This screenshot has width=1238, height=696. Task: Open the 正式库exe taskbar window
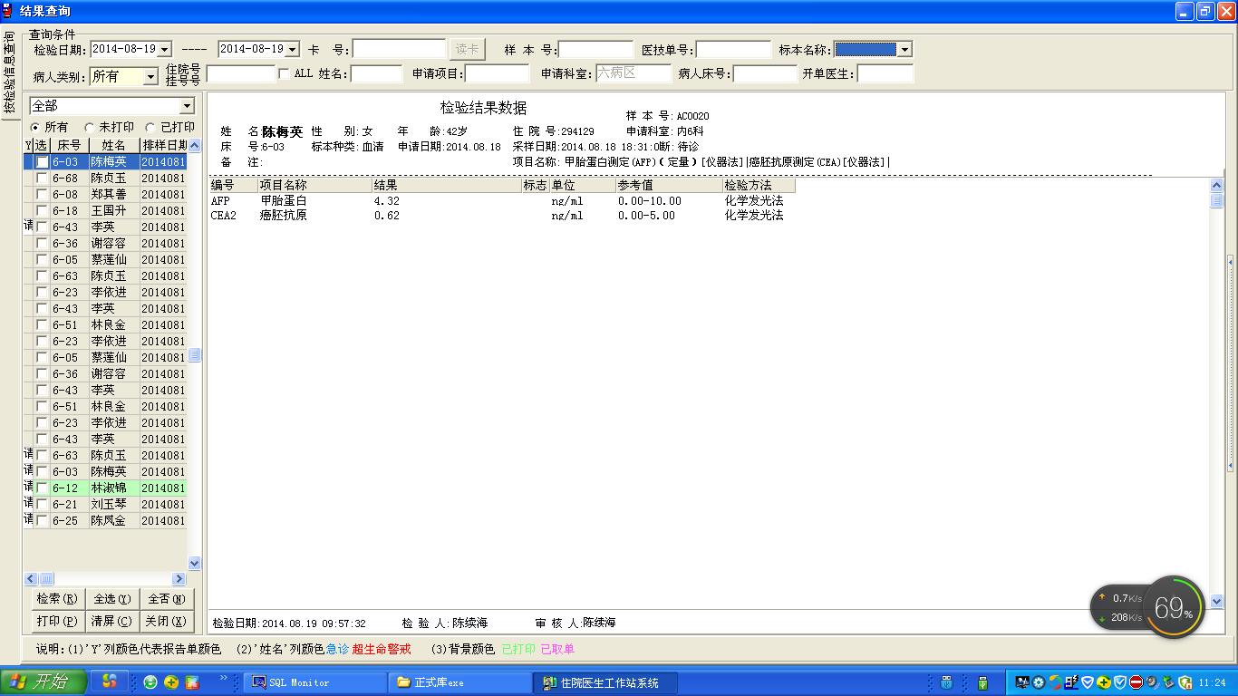tap(459, 682)
